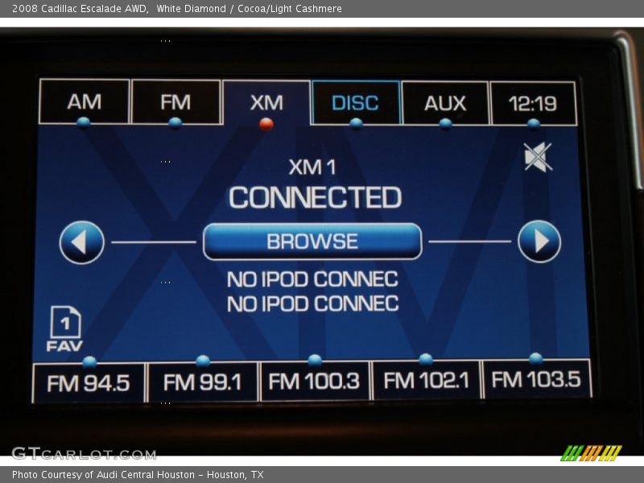Select the FM 102.1 preset

(x=426, y=381)
